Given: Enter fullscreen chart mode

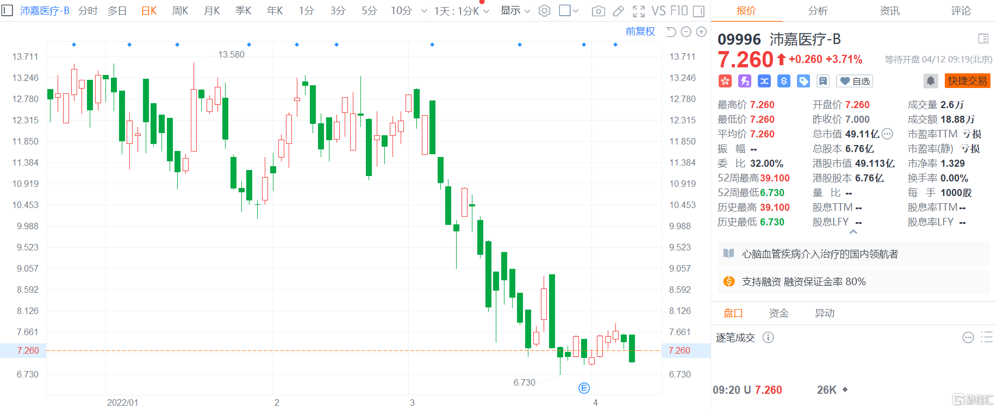Looking at the screenshot, I should point(639,11).
